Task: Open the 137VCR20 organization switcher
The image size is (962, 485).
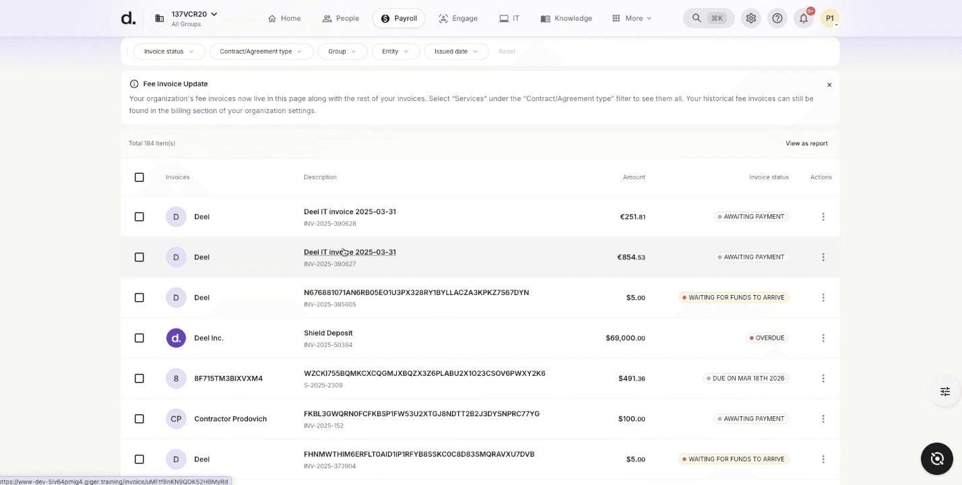Action: [x=186, y=18]
